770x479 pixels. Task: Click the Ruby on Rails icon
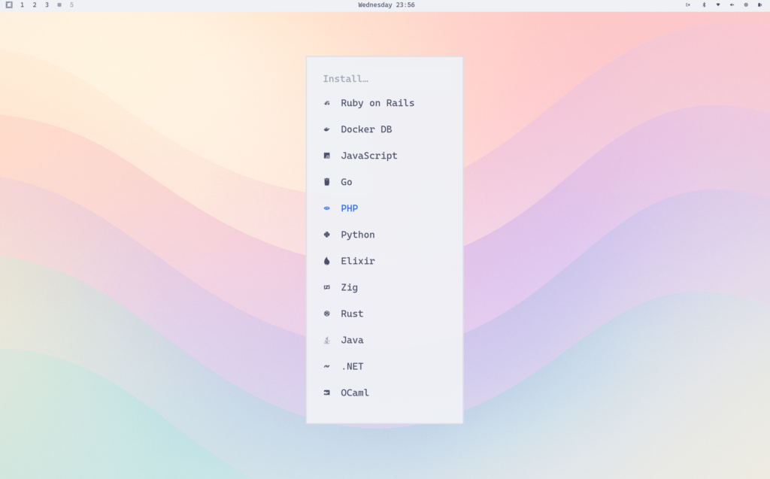pyautogui.click(x=327, y=103)
